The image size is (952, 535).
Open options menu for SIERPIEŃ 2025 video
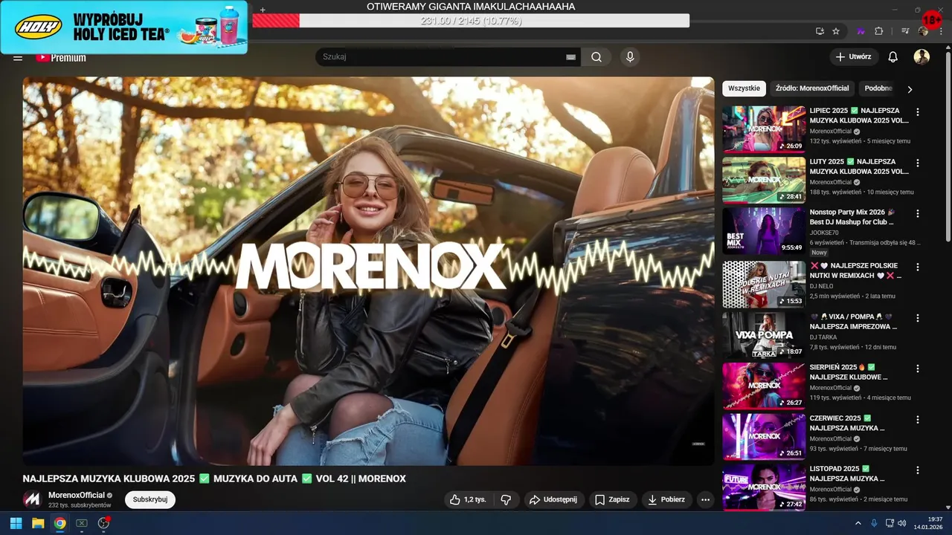point(918,368)
